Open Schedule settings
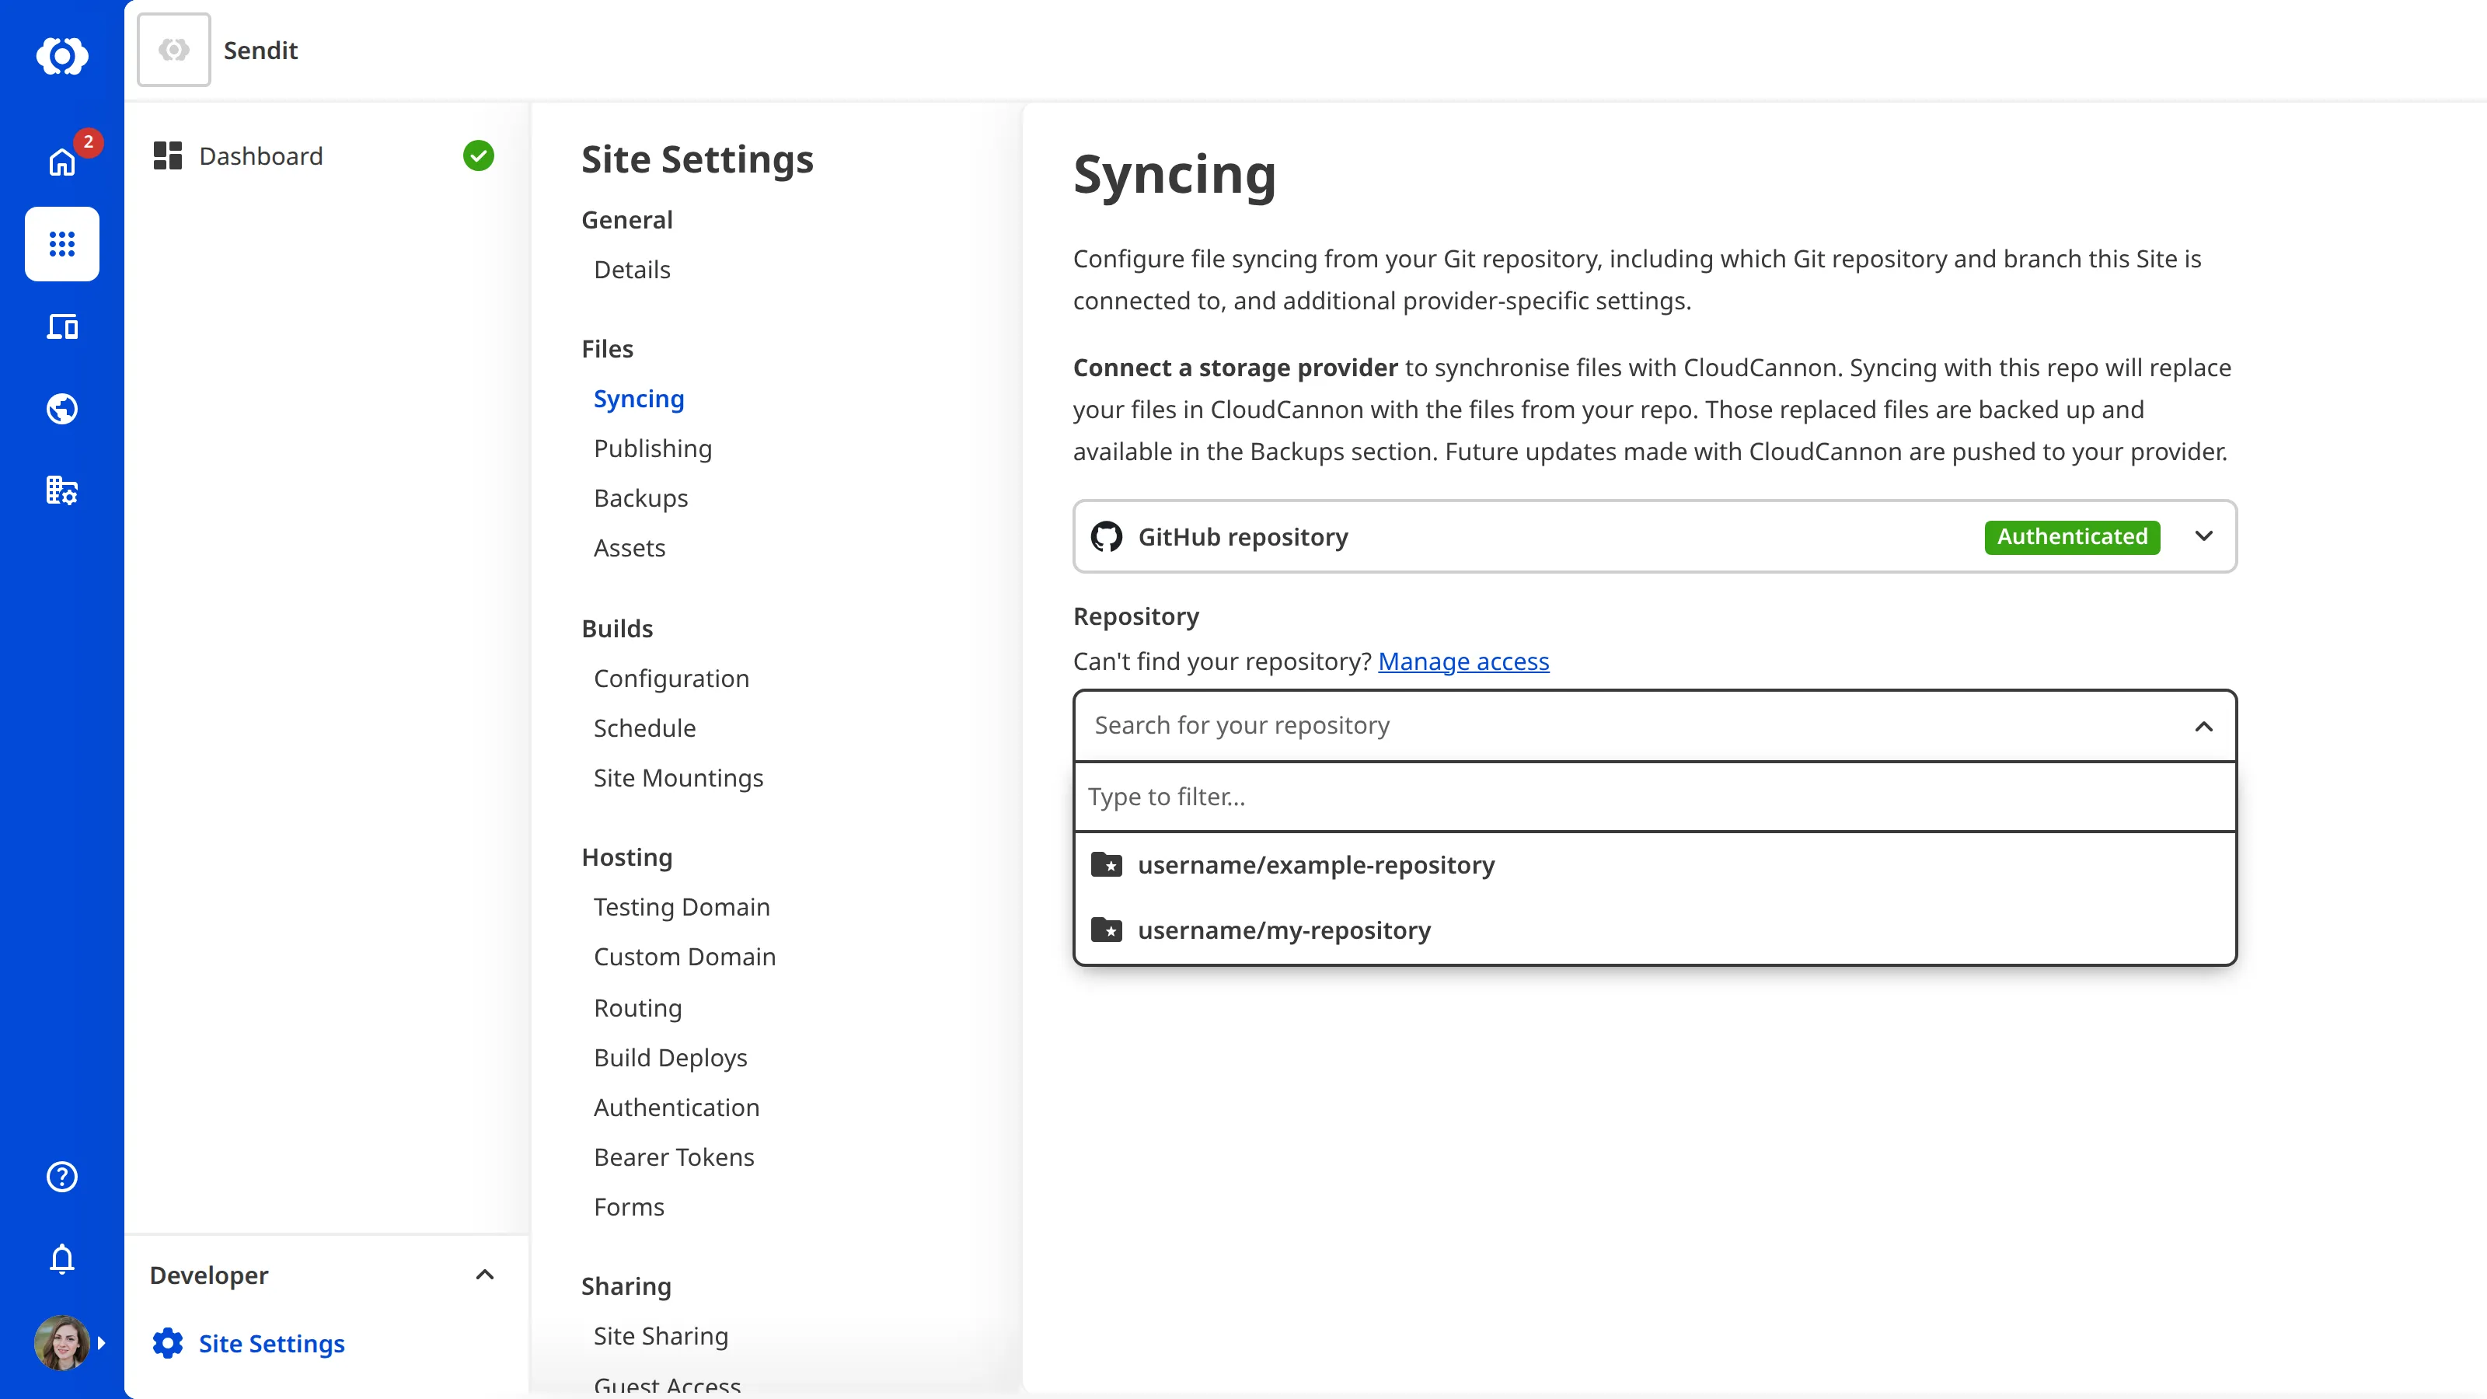The image size is (2487, 1399). coord(644,728)
